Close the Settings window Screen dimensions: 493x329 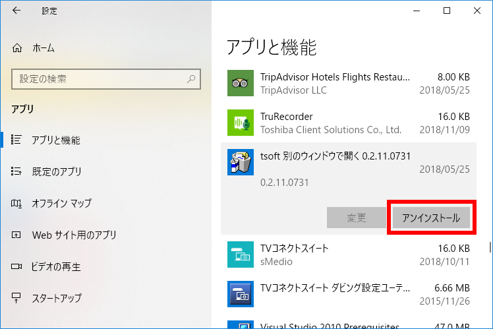click(477, 11)
